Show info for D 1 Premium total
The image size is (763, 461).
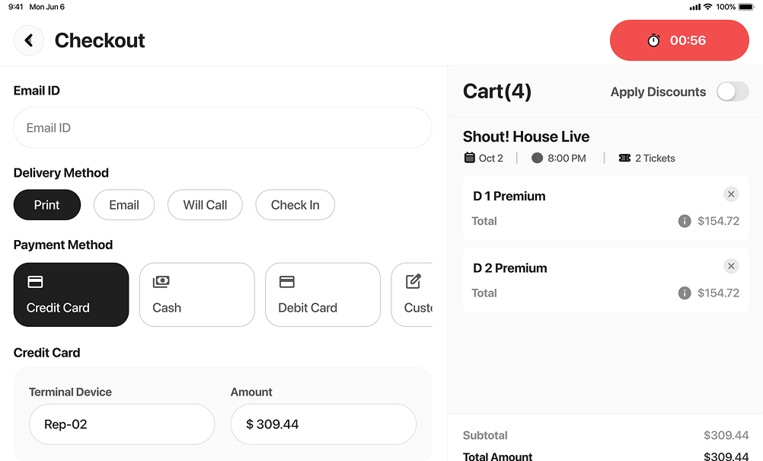tap(685, 221)
